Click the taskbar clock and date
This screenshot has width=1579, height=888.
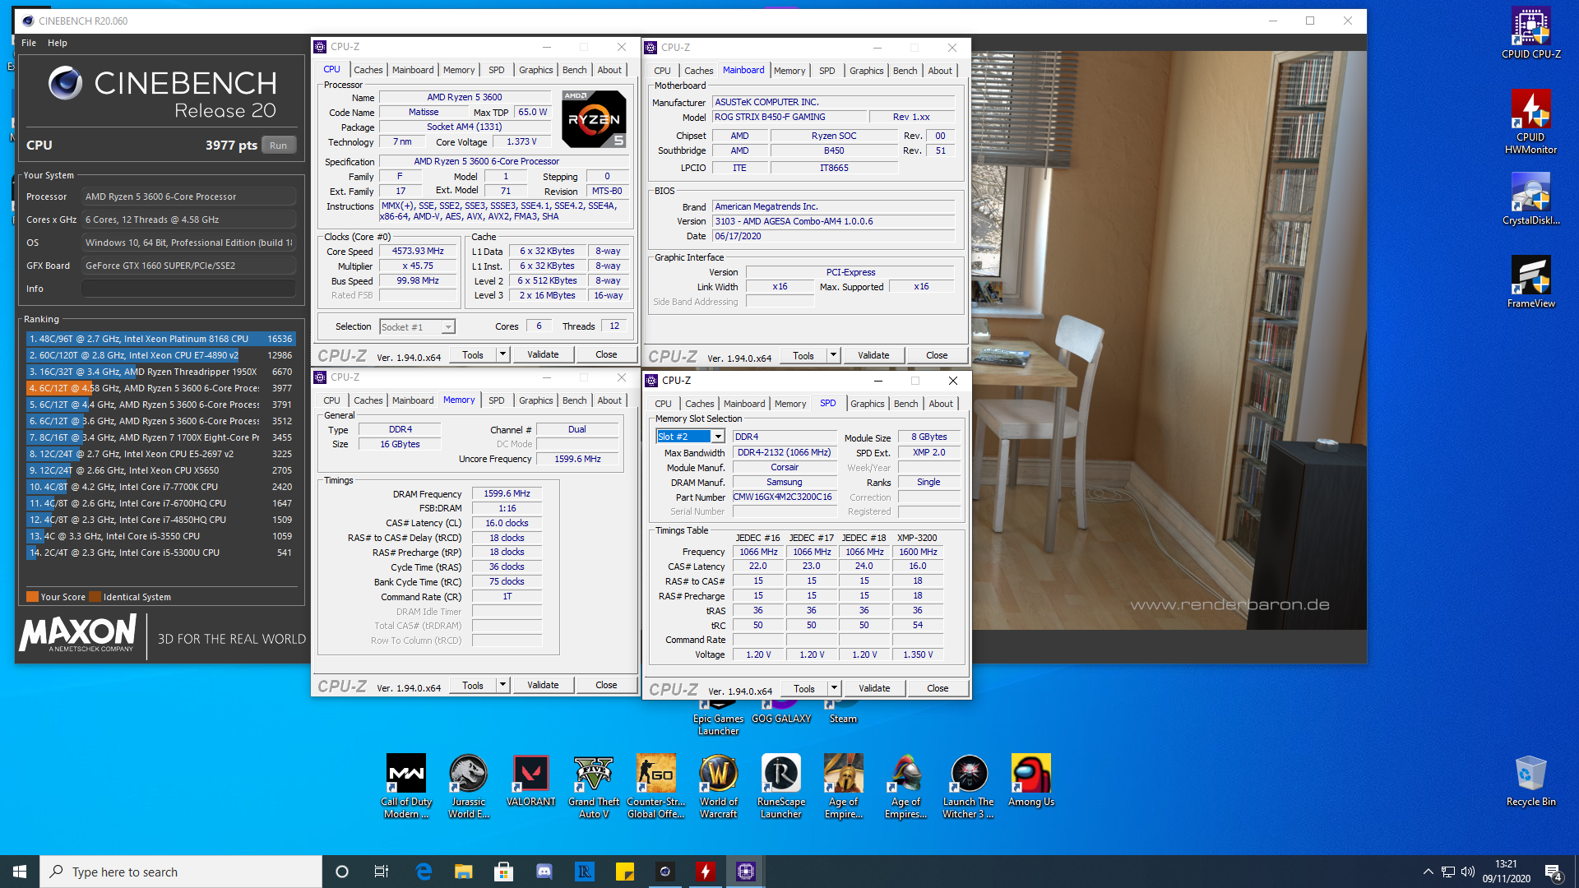[1507, 872]
